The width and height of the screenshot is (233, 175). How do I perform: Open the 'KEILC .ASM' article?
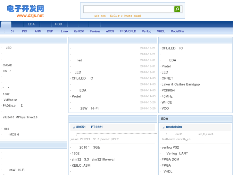point(81,165)
